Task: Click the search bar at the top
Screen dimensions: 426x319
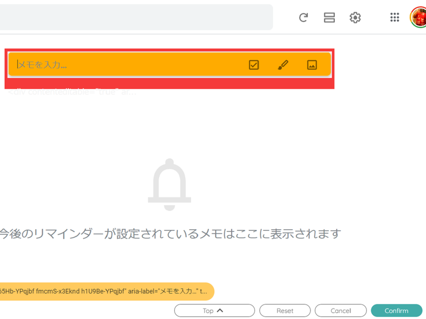Action: pyautogui.click(x=136, y=17)
